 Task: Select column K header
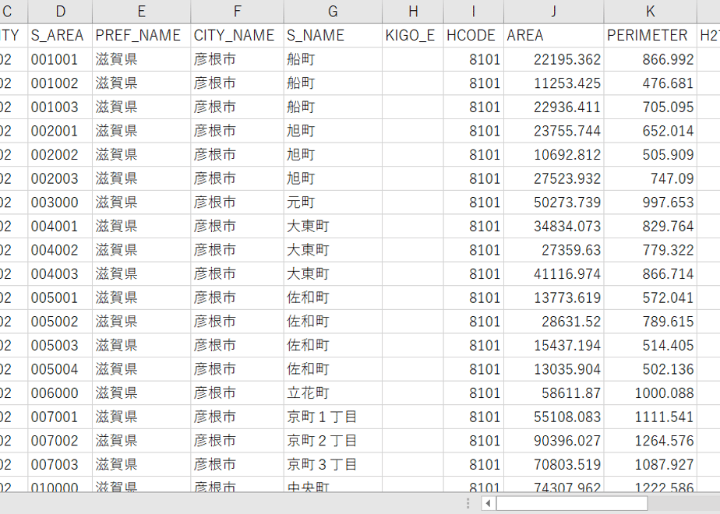(x=651, y=12)
